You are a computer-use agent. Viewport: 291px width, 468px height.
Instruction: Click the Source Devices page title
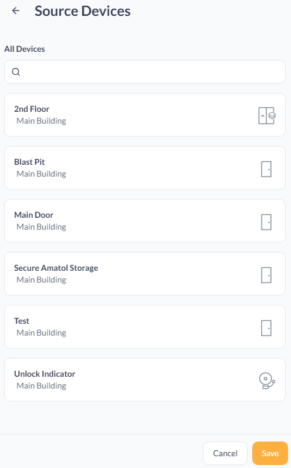click(82, 11)
